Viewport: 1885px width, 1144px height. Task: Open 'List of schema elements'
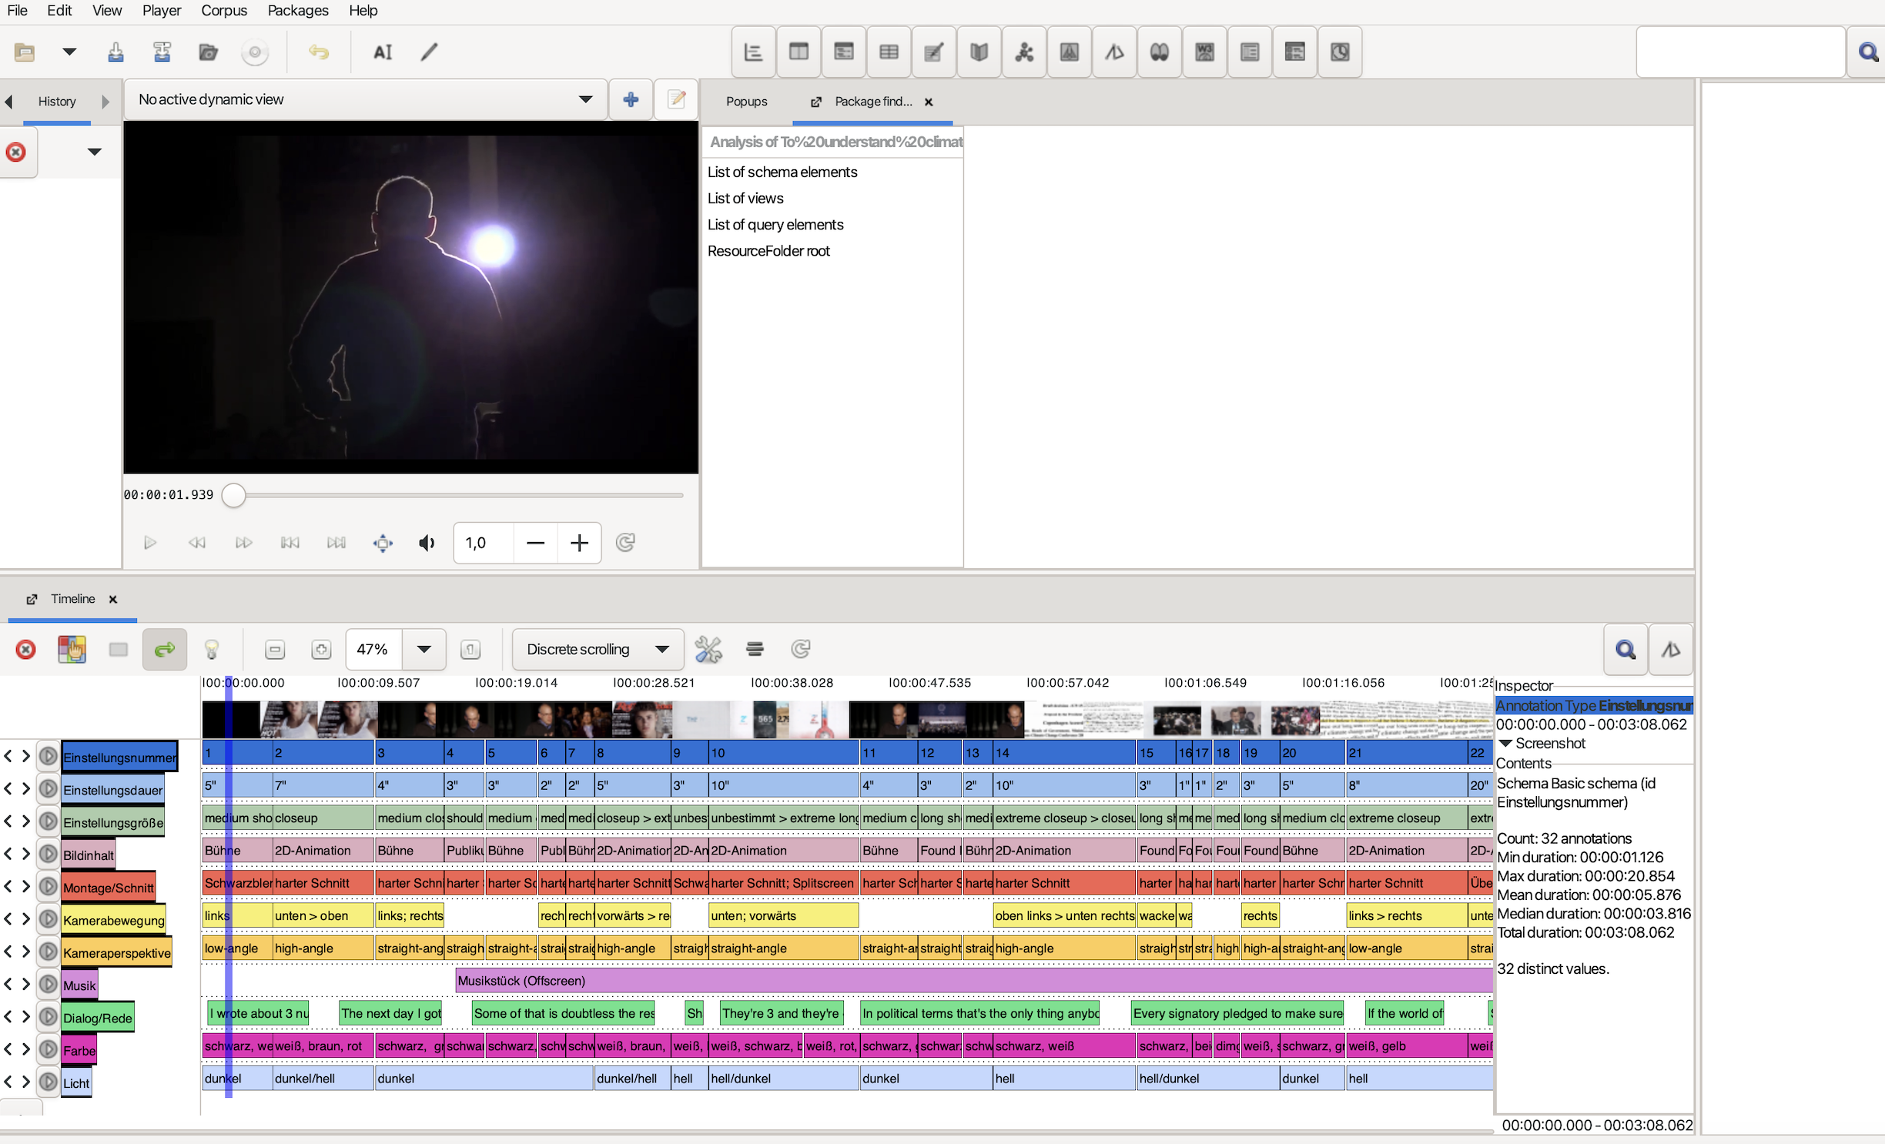pyautogui.click(x=782, y=172)
